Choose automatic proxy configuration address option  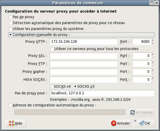coord(10,105)
